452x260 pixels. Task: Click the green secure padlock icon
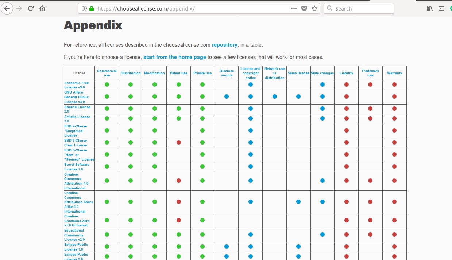[x=92, y=8]
